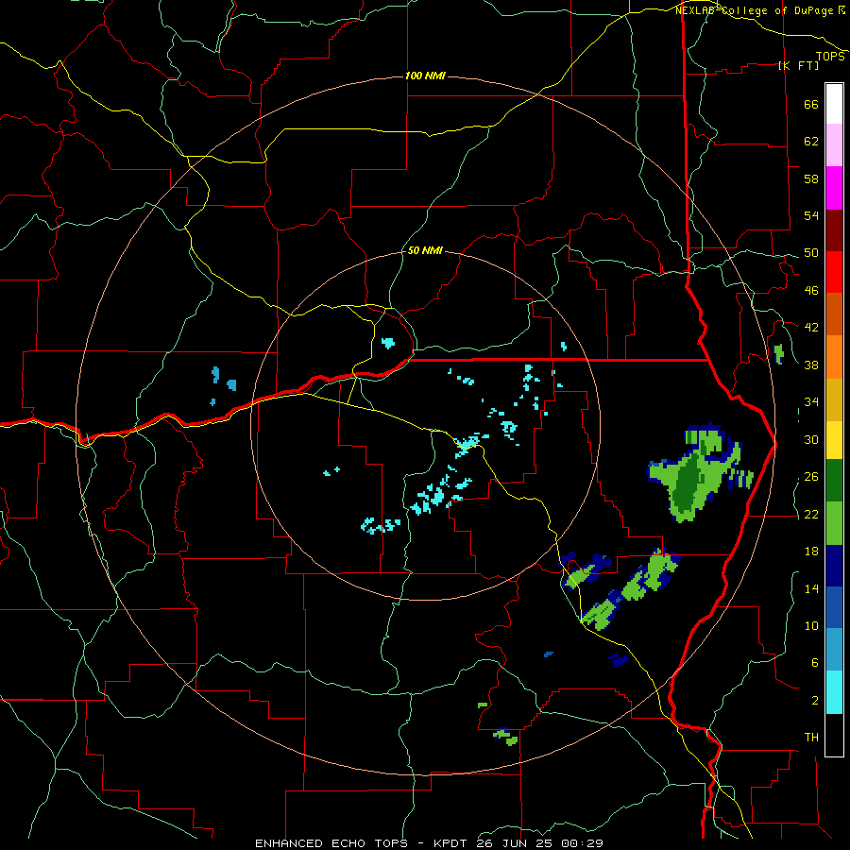Click legend value 62
Viewport: 850px width, 850px height.
tap(811, 142)
